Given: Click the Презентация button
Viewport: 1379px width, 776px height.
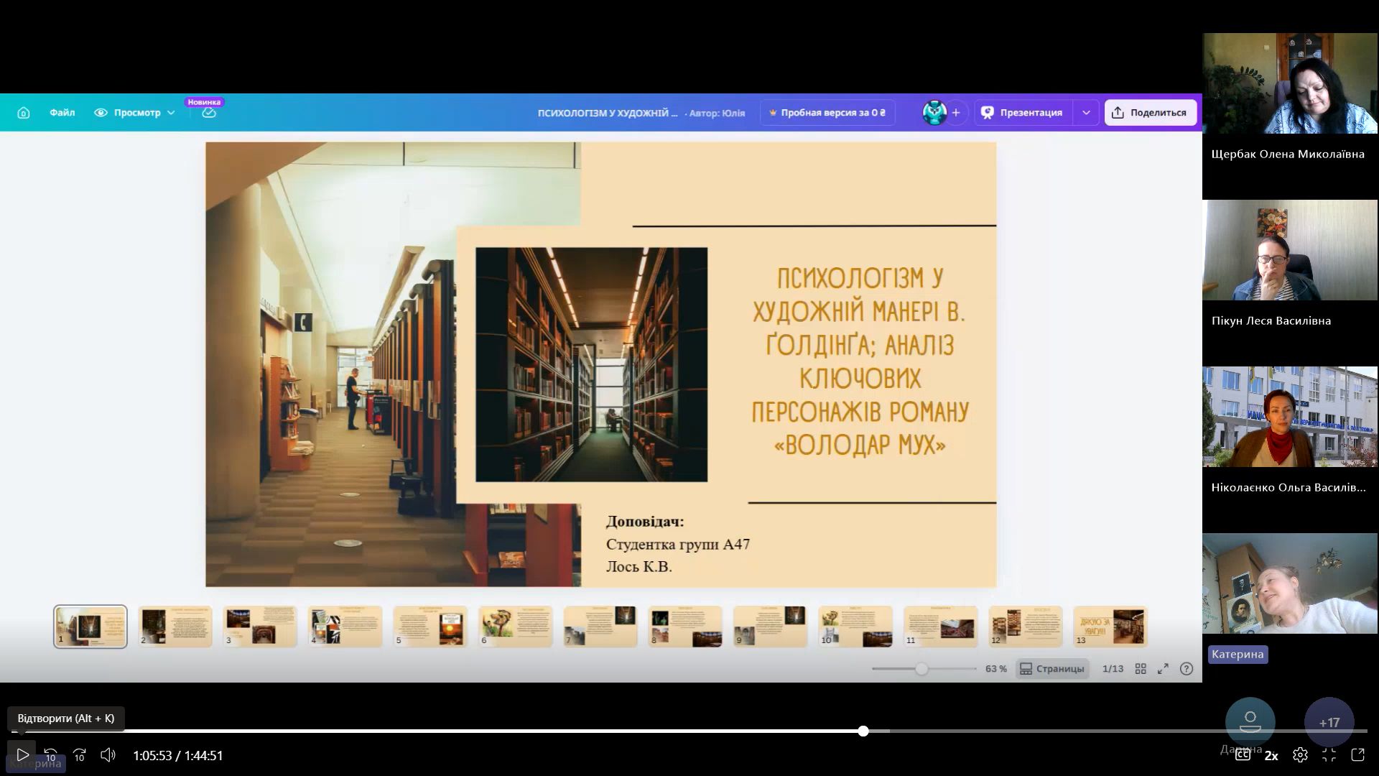Looking at the screenshot, I should point(1023,113).
